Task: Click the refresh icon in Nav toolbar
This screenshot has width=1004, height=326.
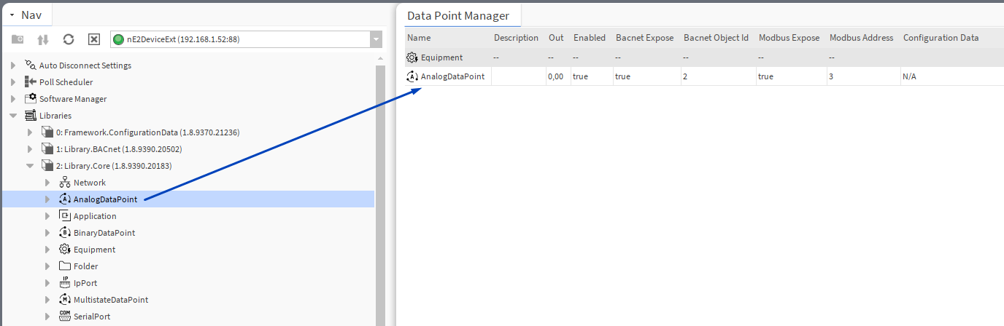Action: (68, 39)
